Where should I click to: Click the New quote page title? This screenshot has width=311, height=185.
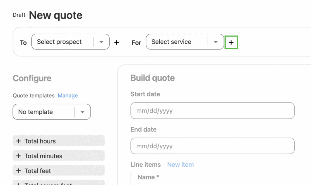[x=56, y=15]
